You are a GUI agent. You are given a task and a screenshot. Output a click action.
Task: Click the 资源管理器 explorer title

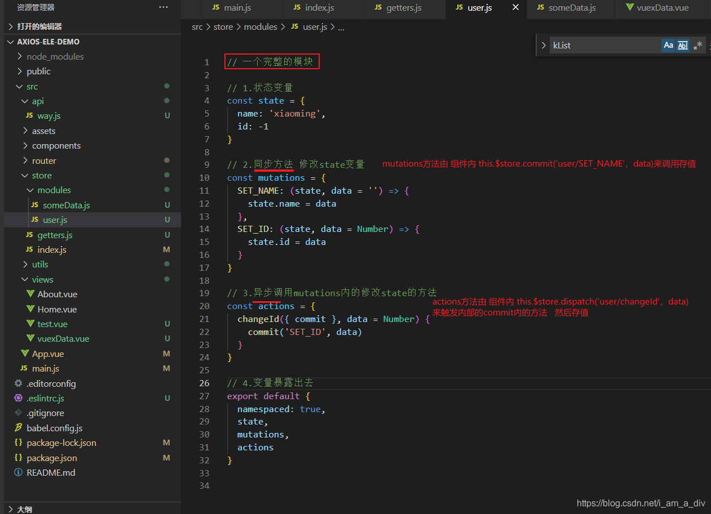(x=36, y=7)
